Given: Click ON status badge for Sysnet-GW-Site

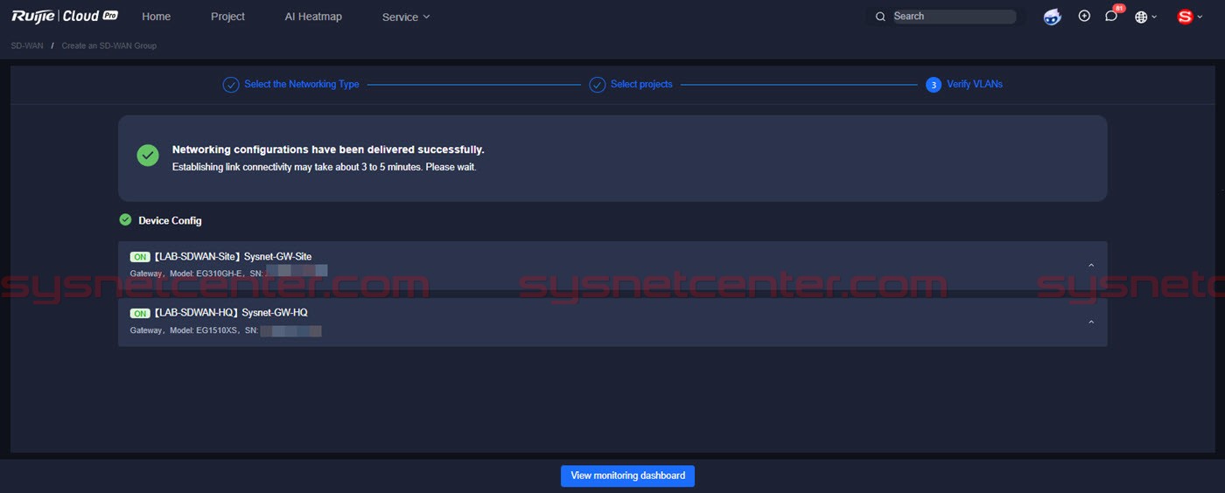Looking at the screenshot, I should [140, 257].
